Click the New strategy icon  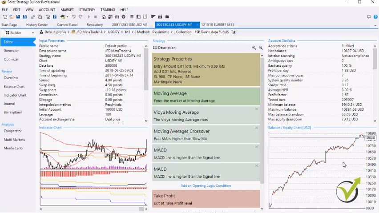[5, 17]
